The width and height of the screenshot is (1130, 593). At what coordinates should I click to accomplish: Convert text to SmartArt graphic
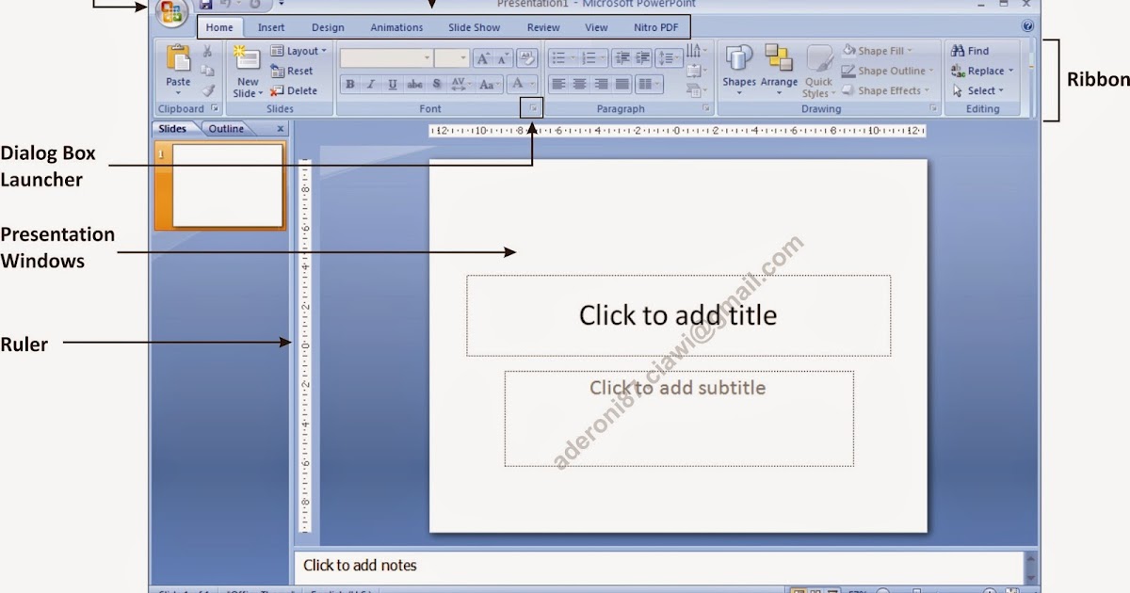tap(697, 91)
